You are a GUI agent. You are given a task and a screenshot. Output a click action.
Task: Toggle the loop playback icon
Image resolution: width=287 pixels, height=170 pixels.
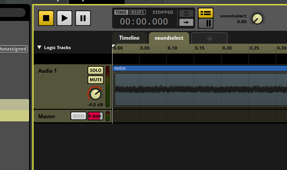point(186,13)
